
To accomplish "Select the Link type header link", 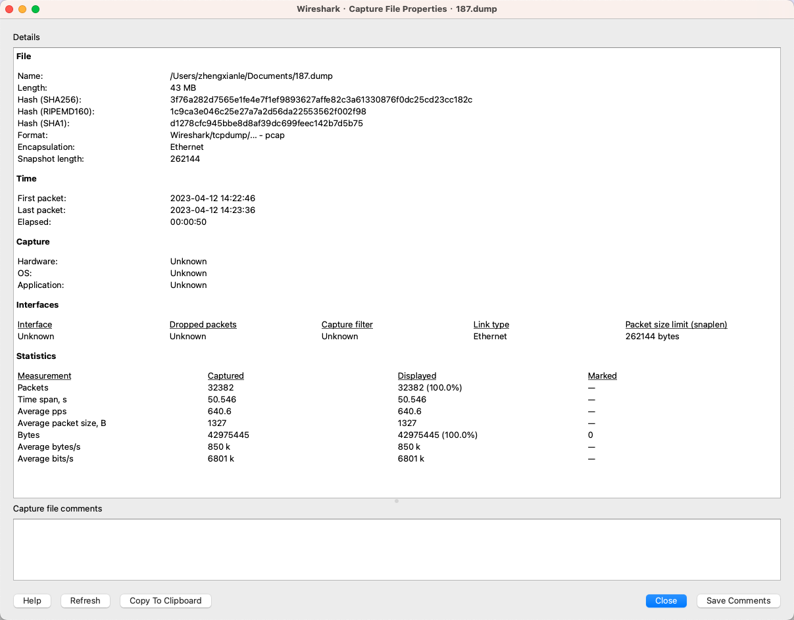I will click(491, 324).
